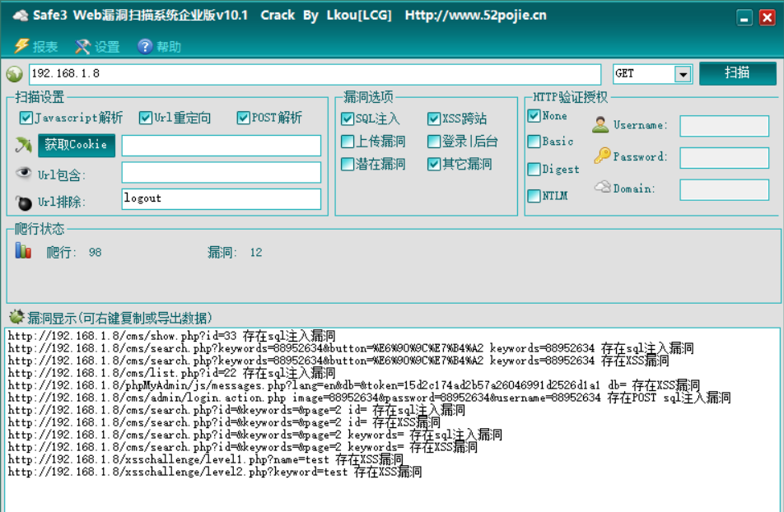Click the Domain input field
The image size is (784, 512).
(x=724, y=190)
